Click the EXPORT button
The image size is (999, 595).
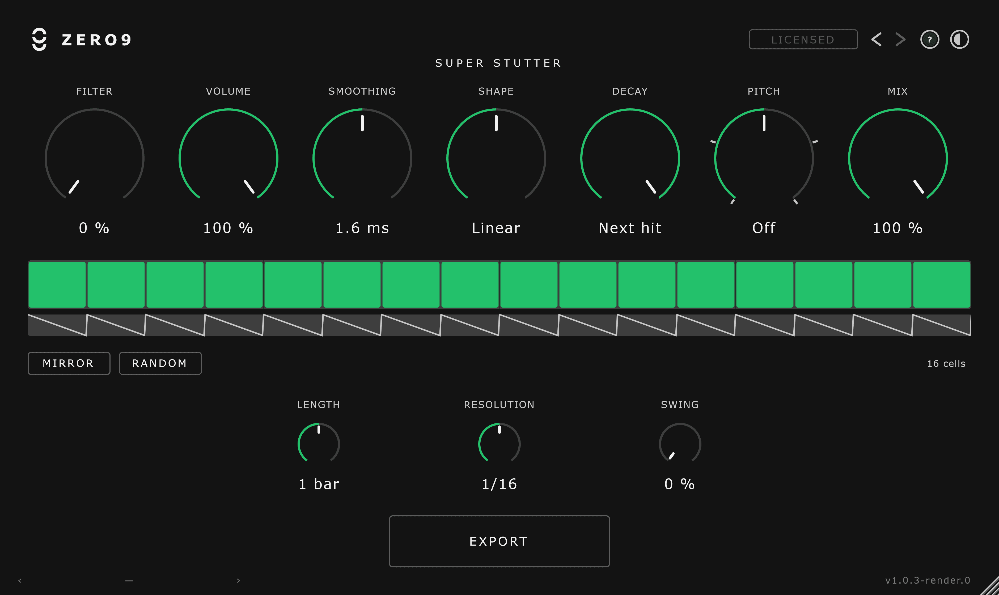(x=499, y=541)
